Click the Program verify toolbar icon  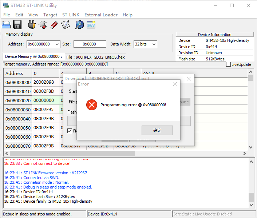point(66,25)
